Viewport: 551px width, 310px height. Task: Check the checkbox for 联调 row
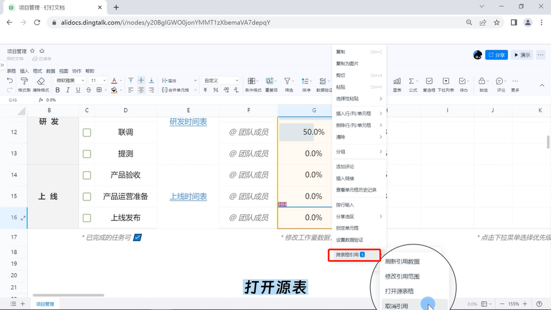point(87,133)
